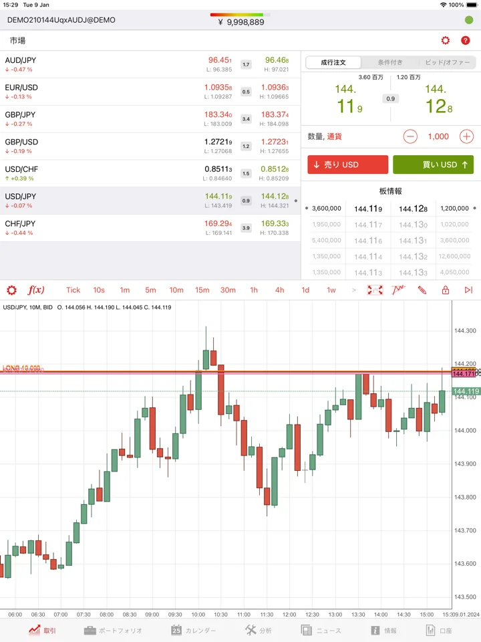This screenshot has height=642, width=481.
Task: Edit the quantity field 1,000
Action: pos(438,136)
